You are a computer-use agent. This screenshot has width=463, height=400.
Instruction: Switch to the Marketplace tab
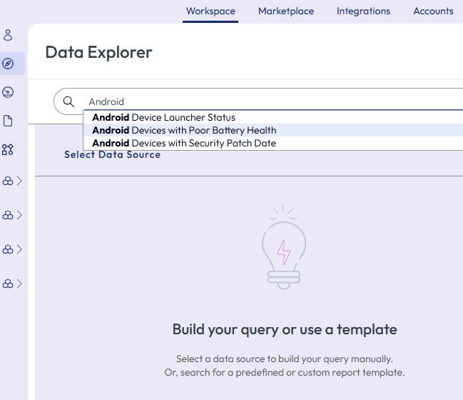[286, 11]
